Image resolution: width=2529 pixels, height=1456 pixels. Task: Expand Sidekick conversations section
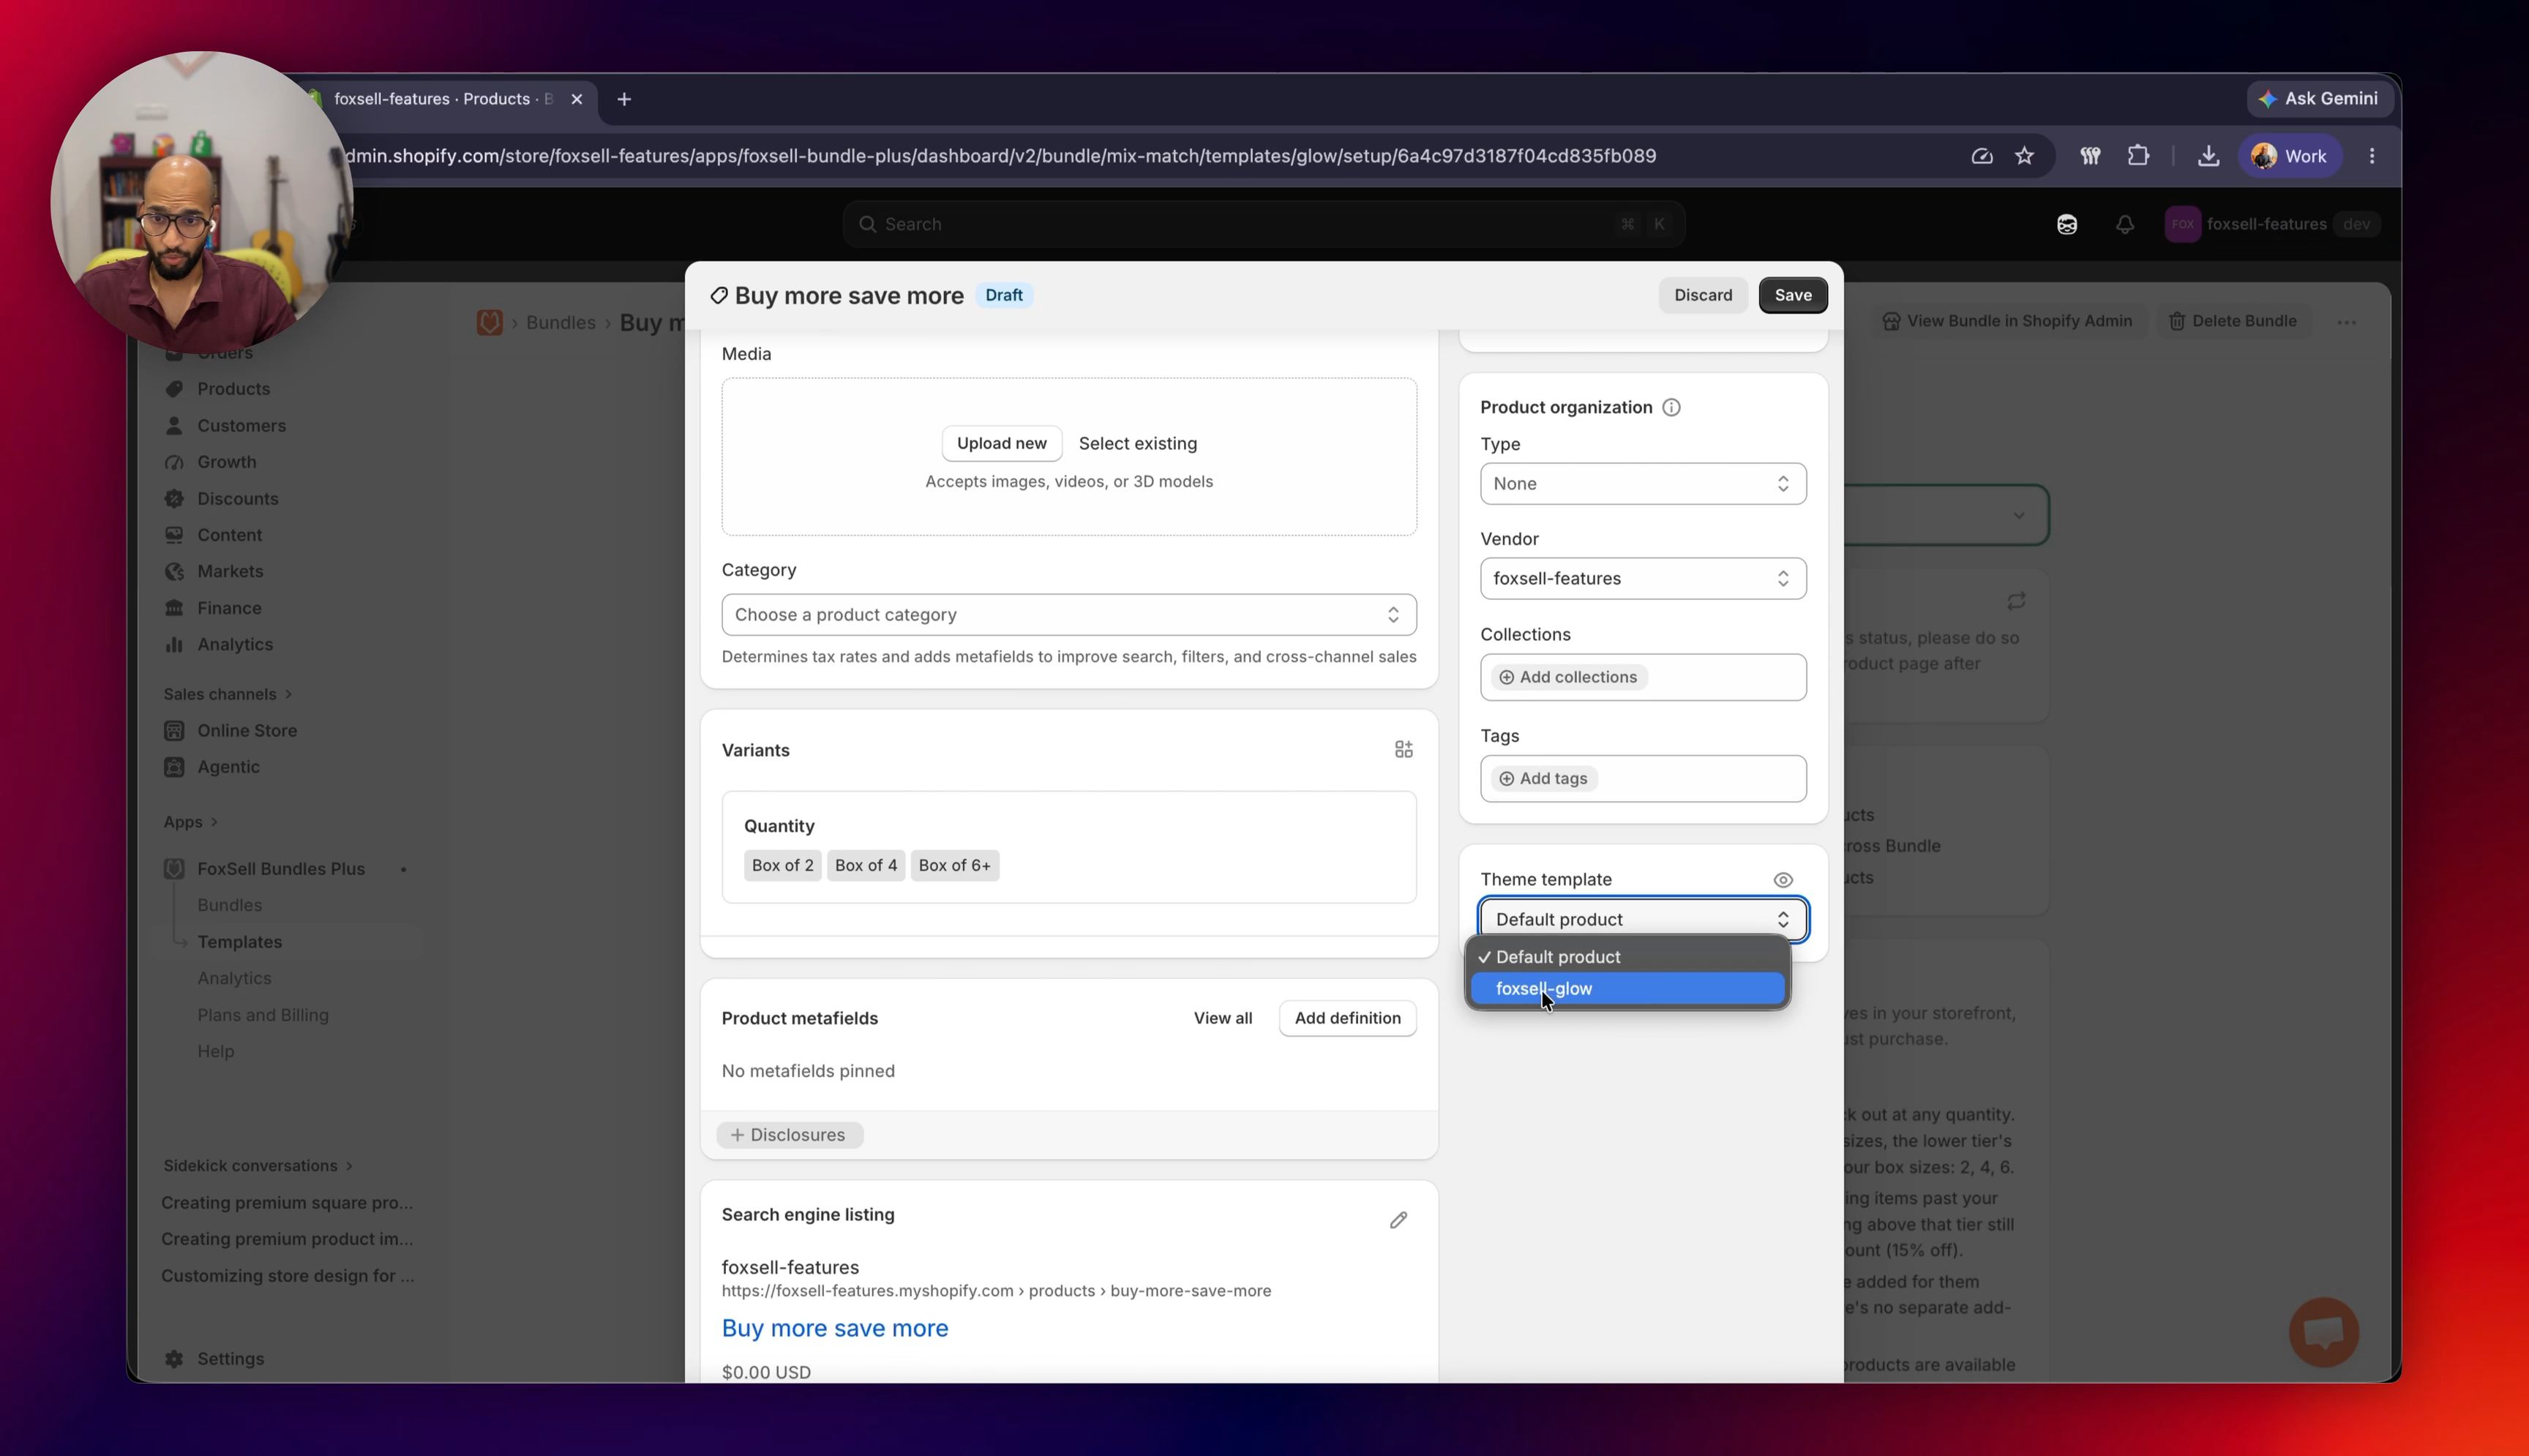pyautogui.click(x=258, y=1166)
